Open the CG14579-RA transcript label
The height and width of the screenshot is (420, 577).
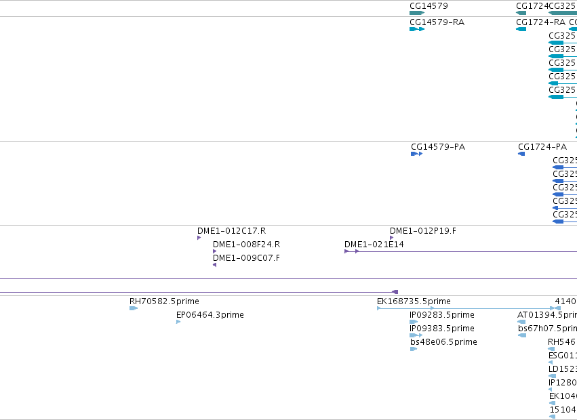[x=437, y=22]
